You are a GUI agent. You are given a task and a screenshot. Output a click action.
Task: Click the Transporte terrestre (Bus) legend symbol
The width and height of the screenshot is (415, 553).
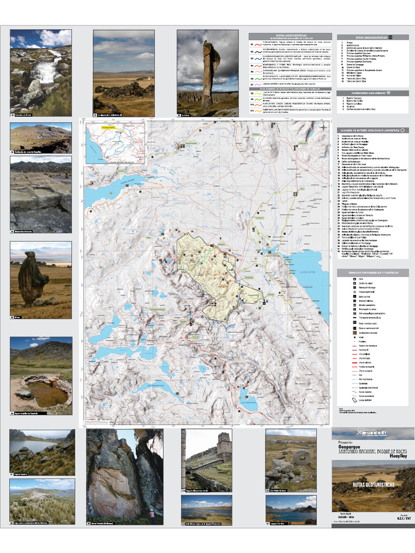354,318
